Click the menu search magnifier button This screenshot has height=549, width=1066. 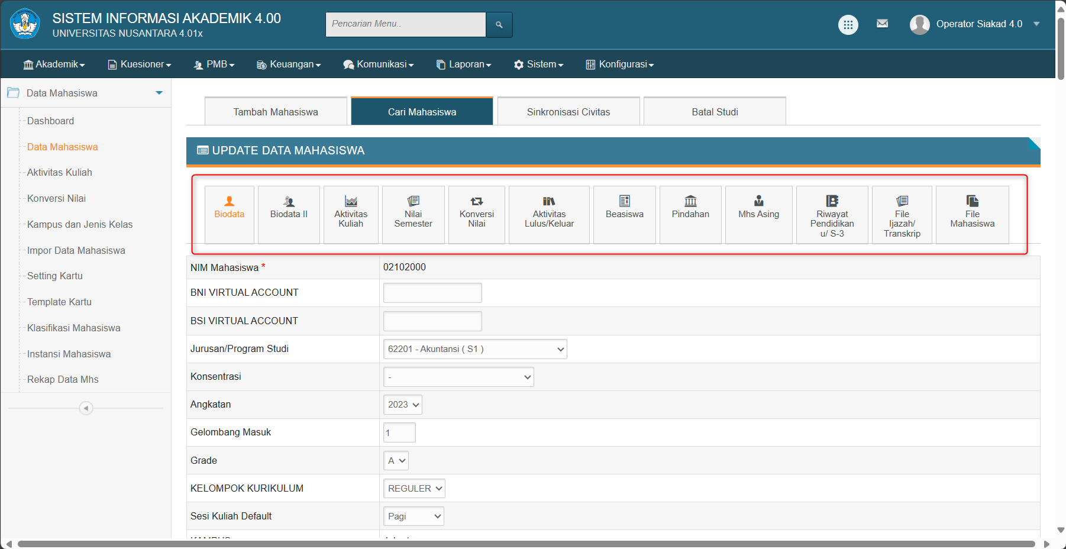click(499, 25)
